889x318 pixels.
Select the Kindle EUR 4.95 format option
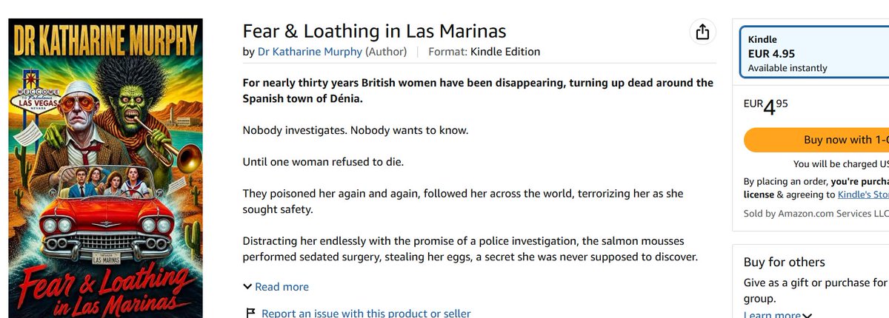coord(815,53)
